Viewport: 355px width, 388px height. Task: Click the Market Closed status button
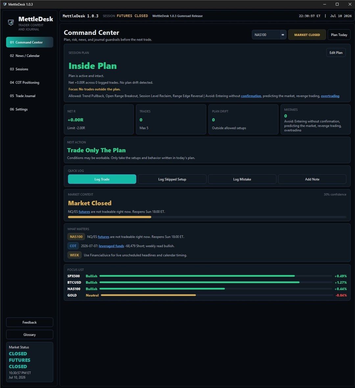307,35
